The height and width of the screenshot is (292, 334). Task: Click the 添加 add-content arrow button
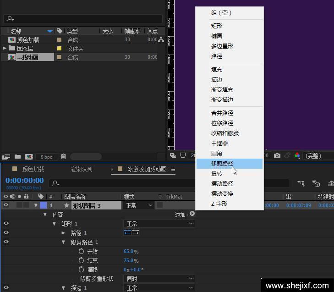(192, 214)
